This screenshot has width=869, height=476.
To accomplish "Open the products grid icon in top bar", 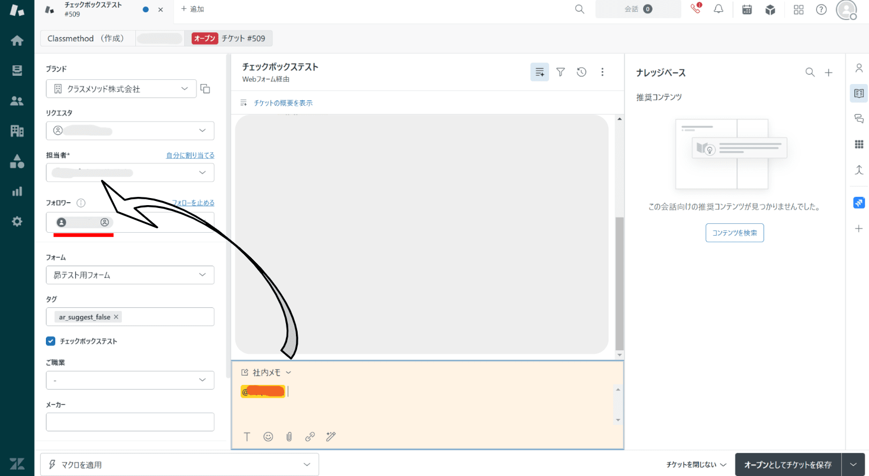I will click(798, 9).
